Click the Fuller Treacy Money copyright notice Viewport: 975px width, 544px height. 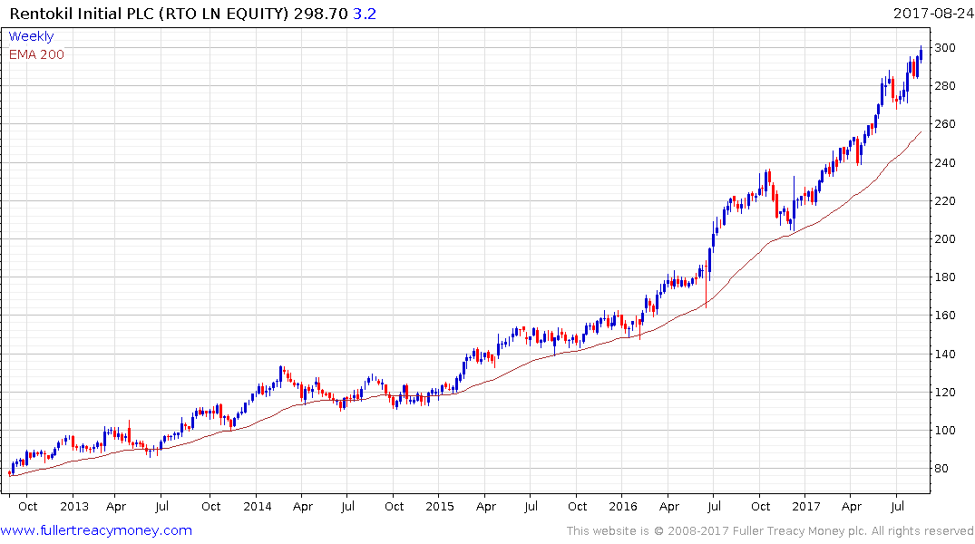[770, 530]
